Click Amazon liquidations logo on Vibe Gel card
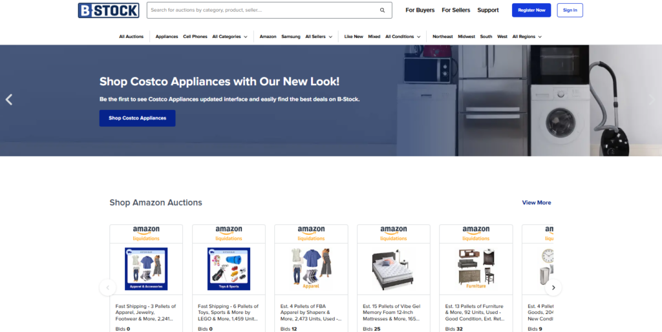The height and width of the screenshot is (332, 662). tap(394, 233)
